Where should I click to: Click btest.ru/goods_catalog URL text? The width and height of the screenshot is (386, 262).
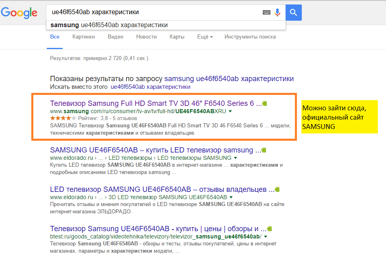[x=156, y=237]
